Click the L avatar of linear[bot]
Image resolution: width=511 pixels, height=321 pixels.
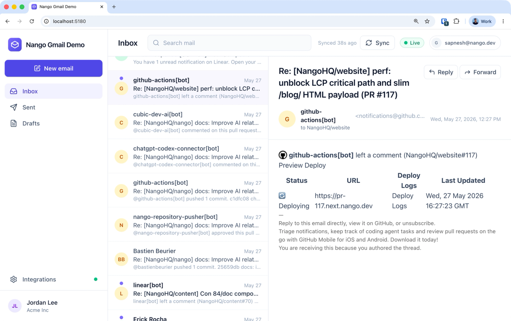pos(121,293)
